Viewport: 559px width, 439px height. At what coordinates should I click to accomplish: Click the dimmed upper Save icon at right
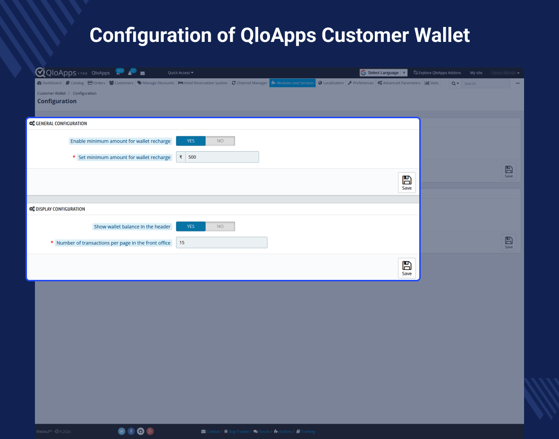(509, 172)
